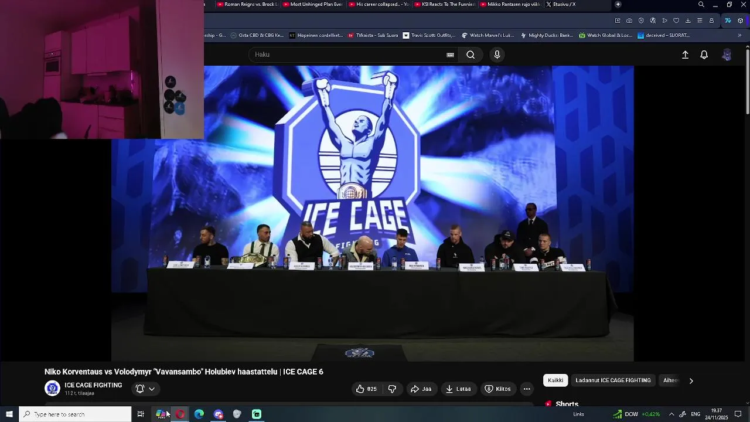Click the upload/create arrow icon
Viewport: 750px width, 422px height.
click(x=685, y=55)
